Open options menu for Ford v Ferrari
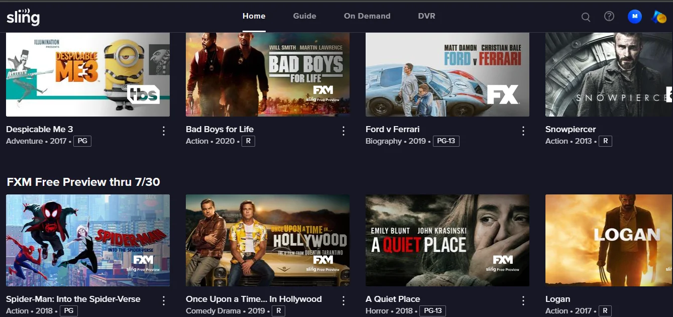This screenshot has height=317, width=673. 523,131
